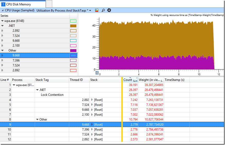Expand series 7.524 under .NET

click(2, 36)
